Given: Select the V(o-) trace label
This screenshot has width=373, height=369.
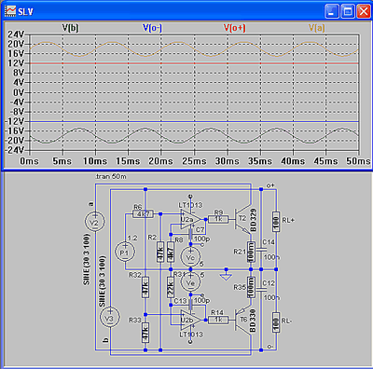Looking at the screenshot, I should pos(152,28).
